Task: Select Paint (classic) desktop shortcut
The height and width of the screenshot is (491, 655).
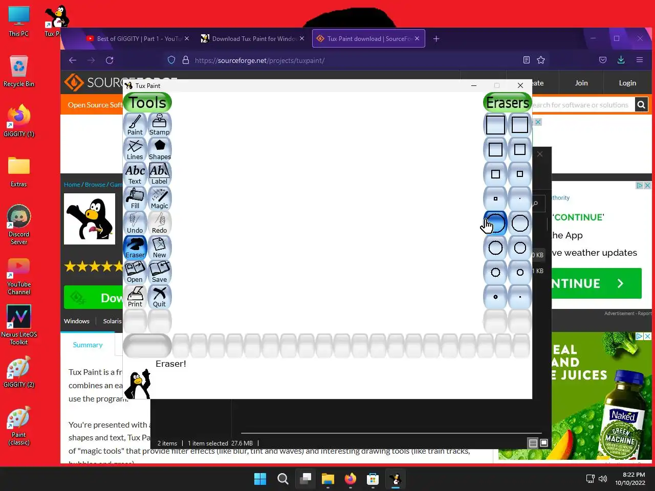Action: pyautogui.click(x=19, y=427)
